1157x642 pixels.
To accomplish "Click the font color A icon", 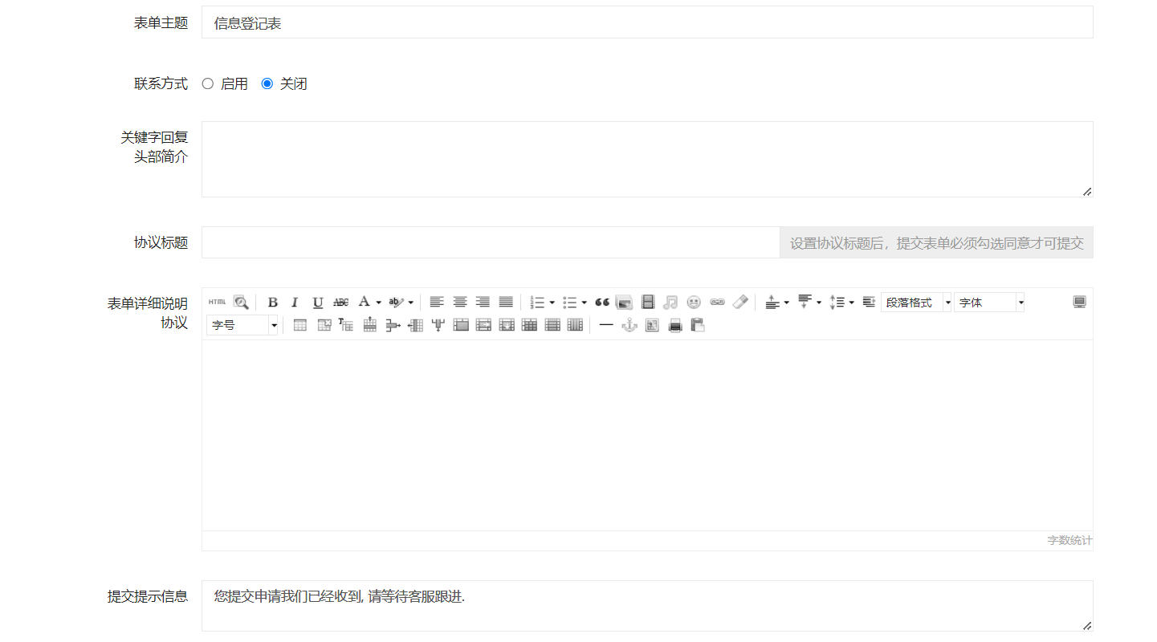I will click(365, 302).
